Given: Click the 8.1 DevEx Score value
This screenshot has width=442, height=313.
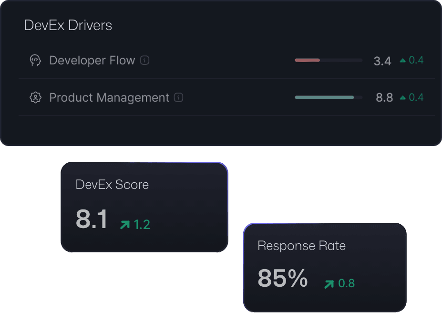Looking at the screenshot, I should click(x=92, y=219).
